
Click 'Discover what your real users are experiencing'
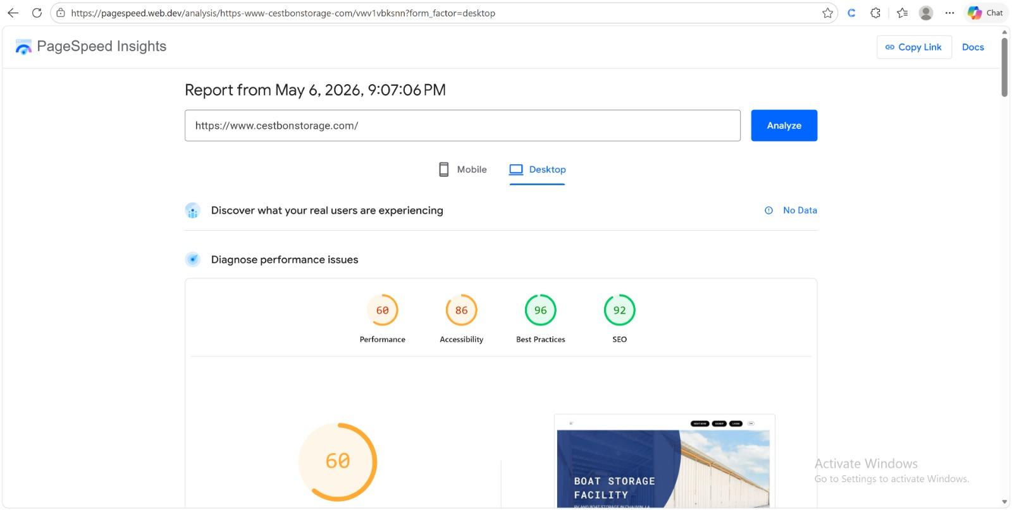click(327, 210)
